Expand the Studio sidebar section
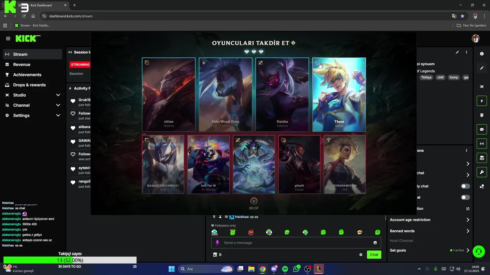Screen dimensions: 490x275 (32, 95)
